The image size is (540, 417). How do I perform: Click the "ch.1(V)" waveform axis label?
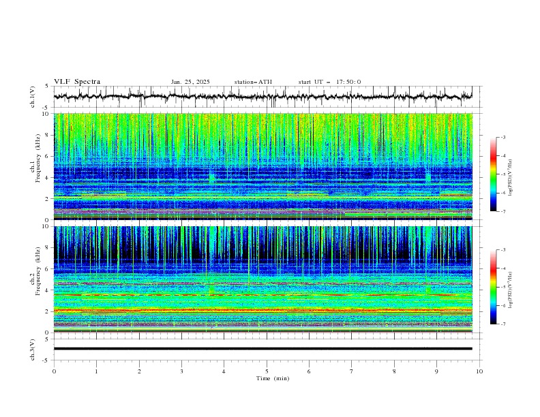tap(33, 97)
